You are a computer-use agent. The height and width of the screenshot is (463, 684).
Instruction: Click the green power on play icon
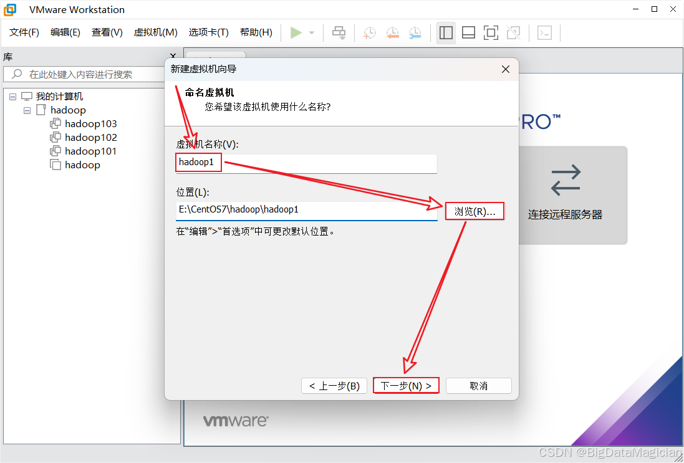(x=296, y=32)
